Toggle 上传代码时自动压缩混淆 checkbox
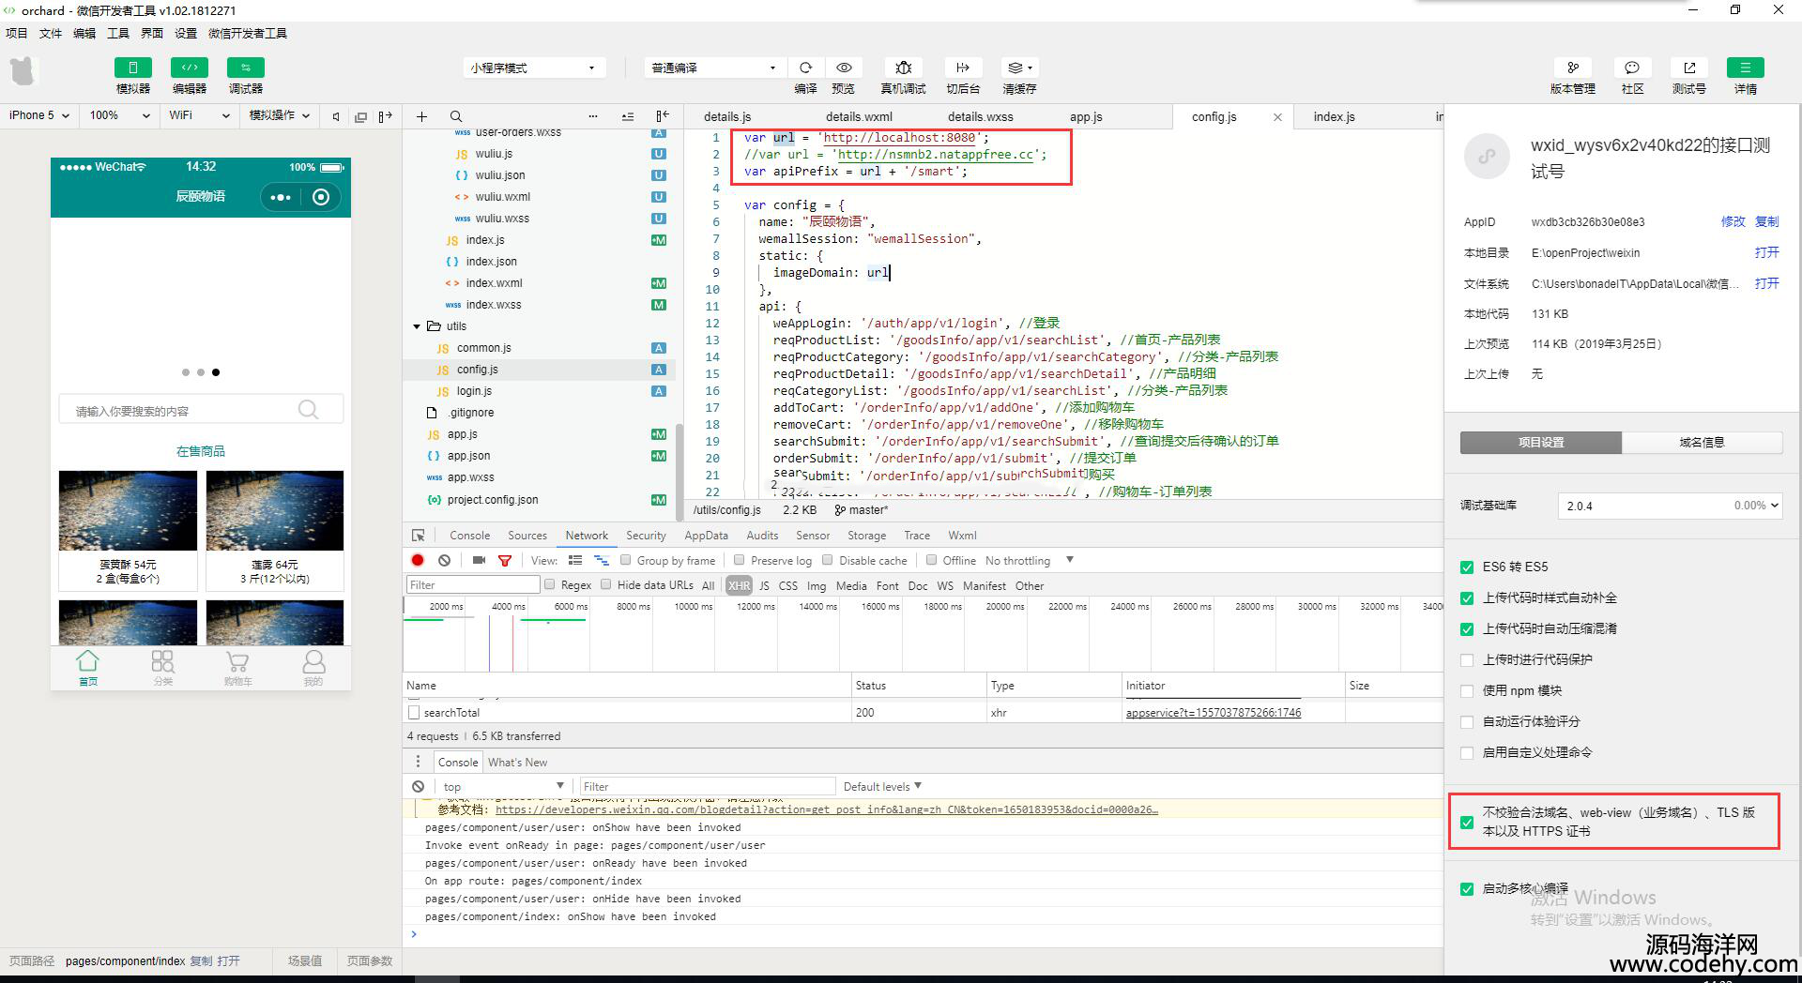The width and height of the screenshot is (1802, 983). 1467,628
